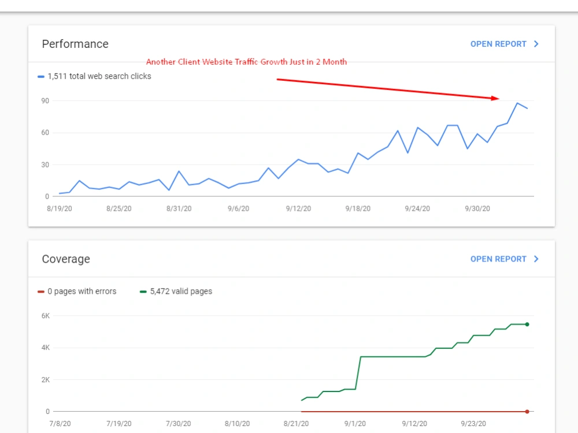Click the '5,472 valid pages' label
This screenshot has width=578, height=433.
tap(181, 291)
